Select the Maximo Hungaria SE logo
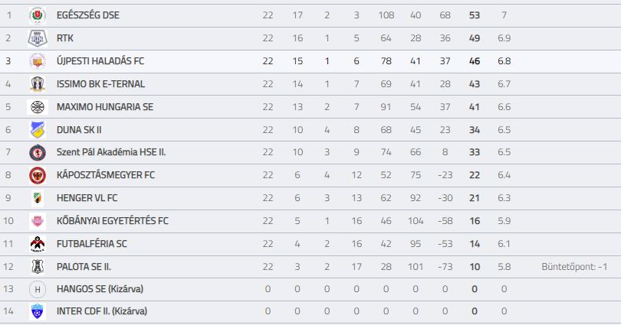 (x=38, y=107)
